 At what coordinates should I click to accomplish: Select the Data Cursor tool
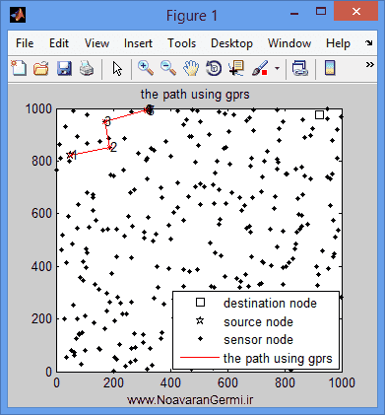[x=236, y=68]
